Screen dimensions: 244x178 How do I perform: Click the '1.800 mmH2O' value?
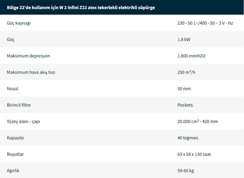191,56
